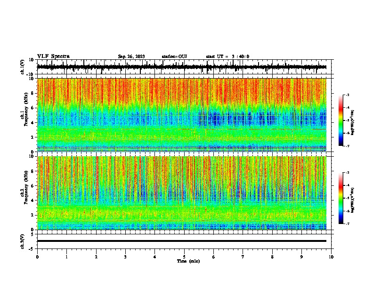Click the time axis tick label 8
Image resolution: width=373 pixels, height=288 pixels.
point(272,257)
